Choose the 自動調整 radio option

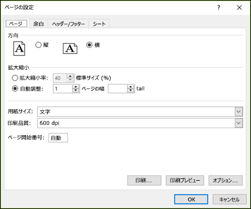pos(15,89)
